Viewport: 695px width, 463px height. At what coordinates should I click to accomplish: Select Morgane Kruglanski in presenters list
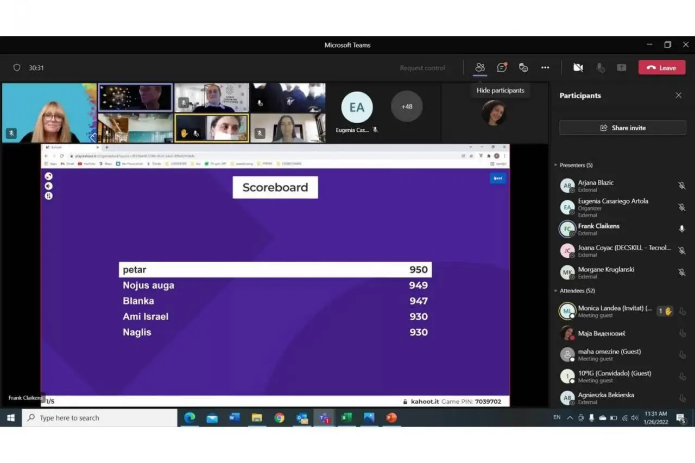[x=622, y=272]
